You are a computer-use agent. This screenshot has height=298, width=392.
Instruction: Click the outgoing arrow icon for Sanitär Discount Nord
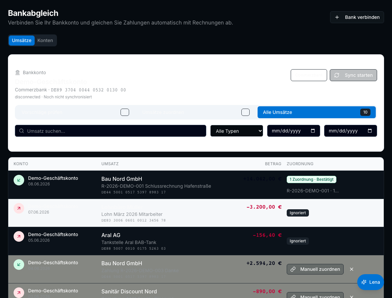pyautogui.click(x=19, y=293)
